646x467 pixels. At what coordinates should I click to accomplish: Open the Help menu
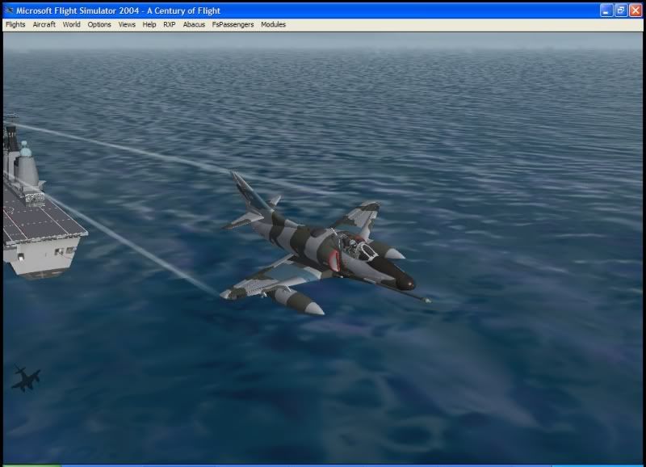(149, 25)
